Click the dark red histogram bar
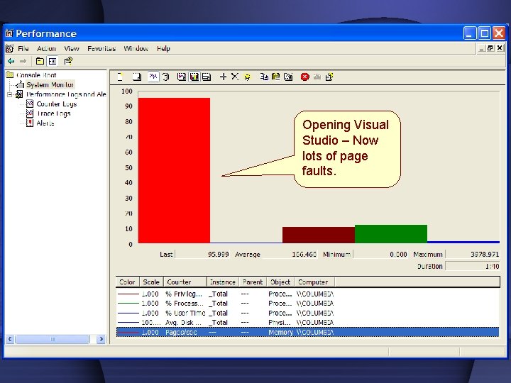Screen dimensions: 511x383 click(319, 235)
